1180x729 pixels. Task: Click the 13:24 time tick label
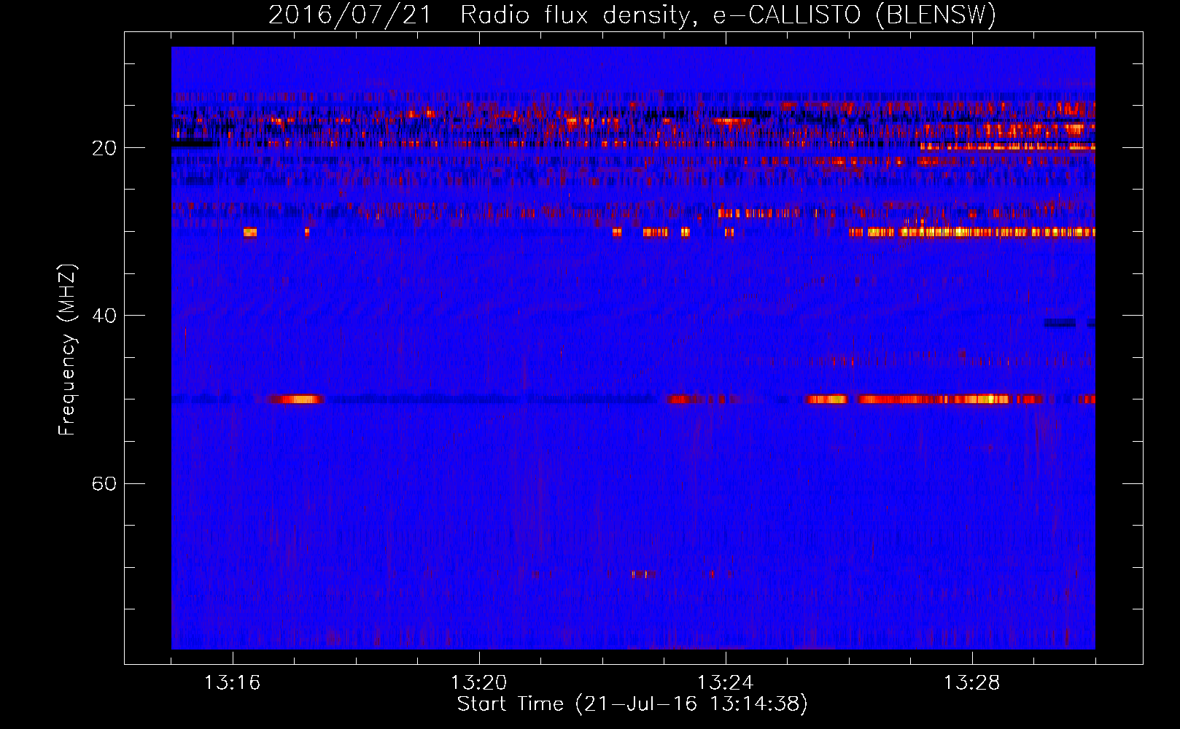tap(725, 682)
